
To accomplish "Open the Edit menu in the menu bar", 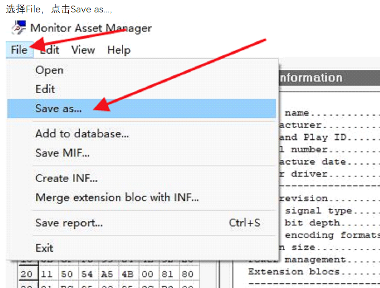I will pyautogui.click(x=50, y=50).
